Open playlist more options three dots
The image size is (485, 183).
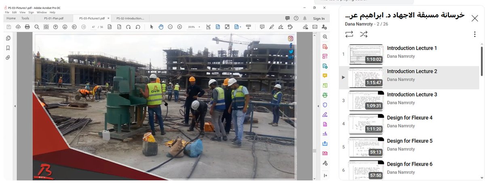[474, 34]
